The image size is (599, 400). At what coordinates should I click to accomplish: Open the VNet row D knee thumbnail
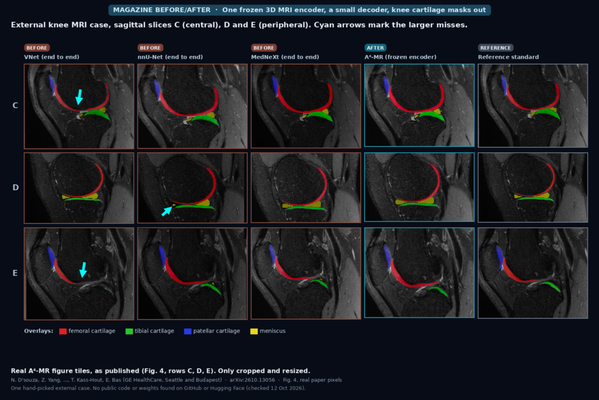[79, 188]
